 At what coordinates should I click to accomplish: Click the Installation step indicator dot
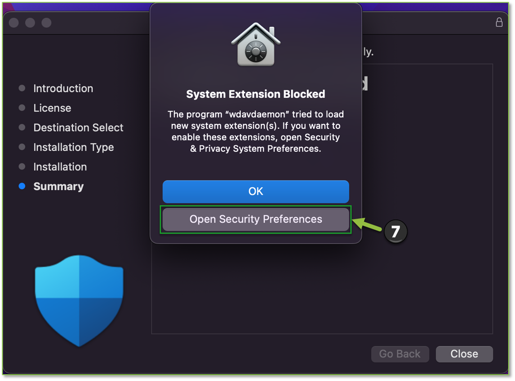point(22,166)
